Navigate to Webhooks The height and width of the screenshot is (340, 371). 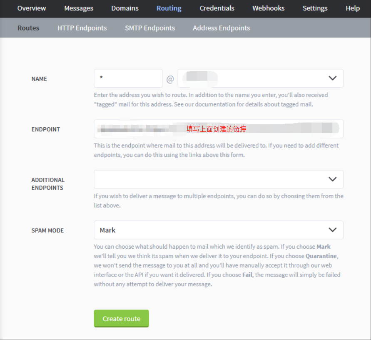(269, 8)
